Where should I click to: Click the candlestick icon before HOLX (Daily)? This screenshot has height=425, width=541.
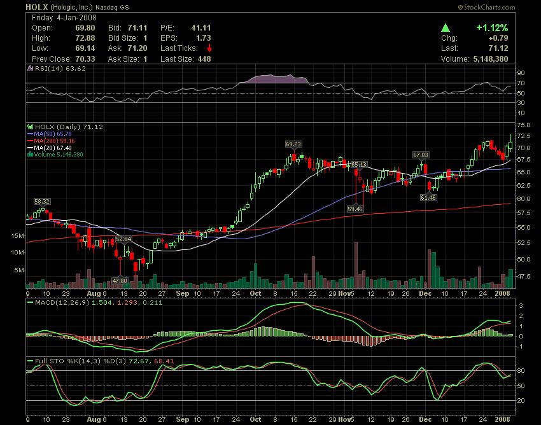click(x=31, y=127)
